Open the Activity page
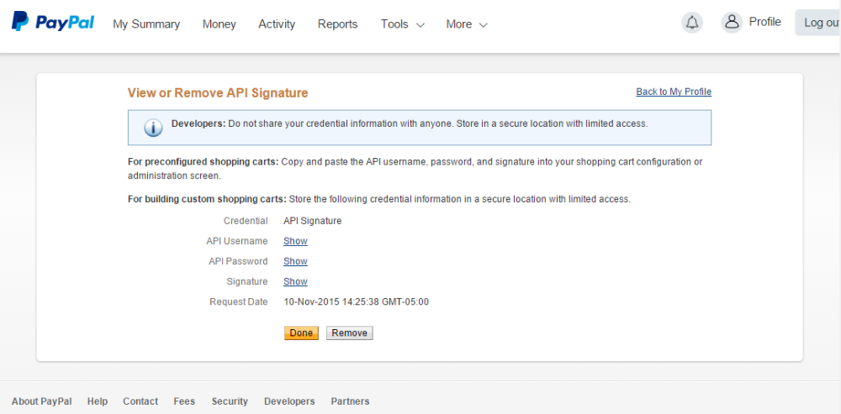 [277, 24]
